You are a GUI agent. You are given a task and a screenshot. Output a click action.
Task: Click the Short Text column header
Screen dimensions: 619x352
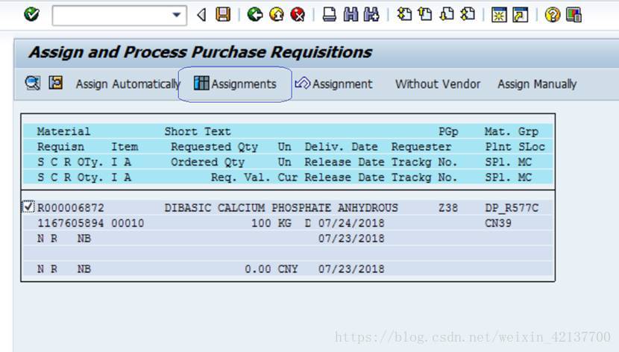198,131
